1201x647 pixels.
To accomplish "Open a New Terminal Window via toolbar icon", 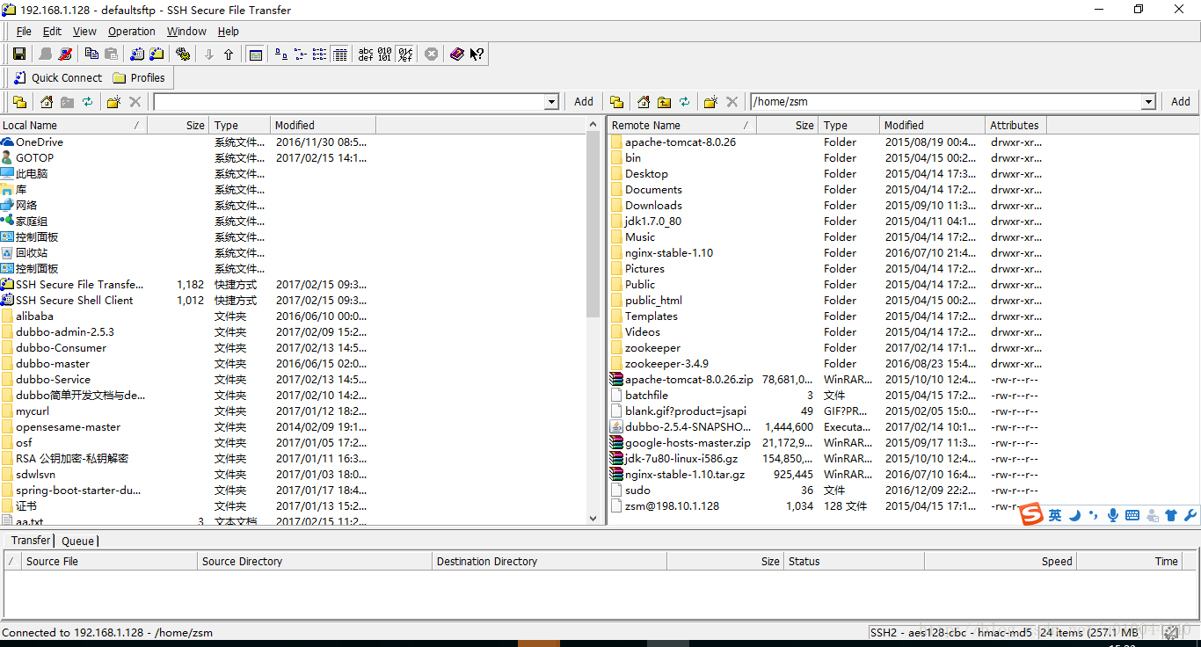I will click(137, 54).
